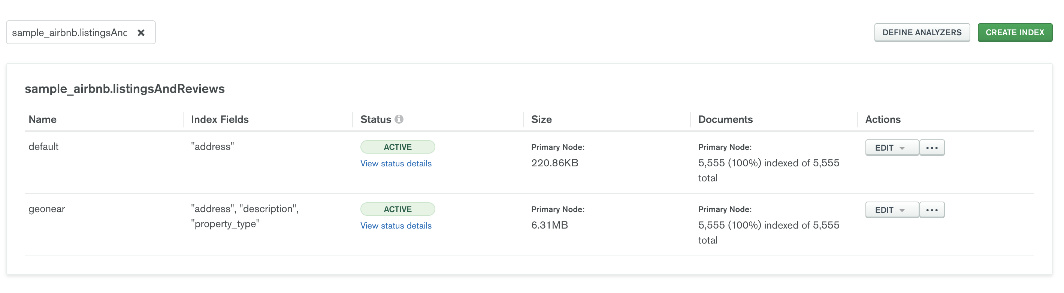Expand the EDIT dropdown for default index
The image size is (1064, 293).
click(892, 148)
